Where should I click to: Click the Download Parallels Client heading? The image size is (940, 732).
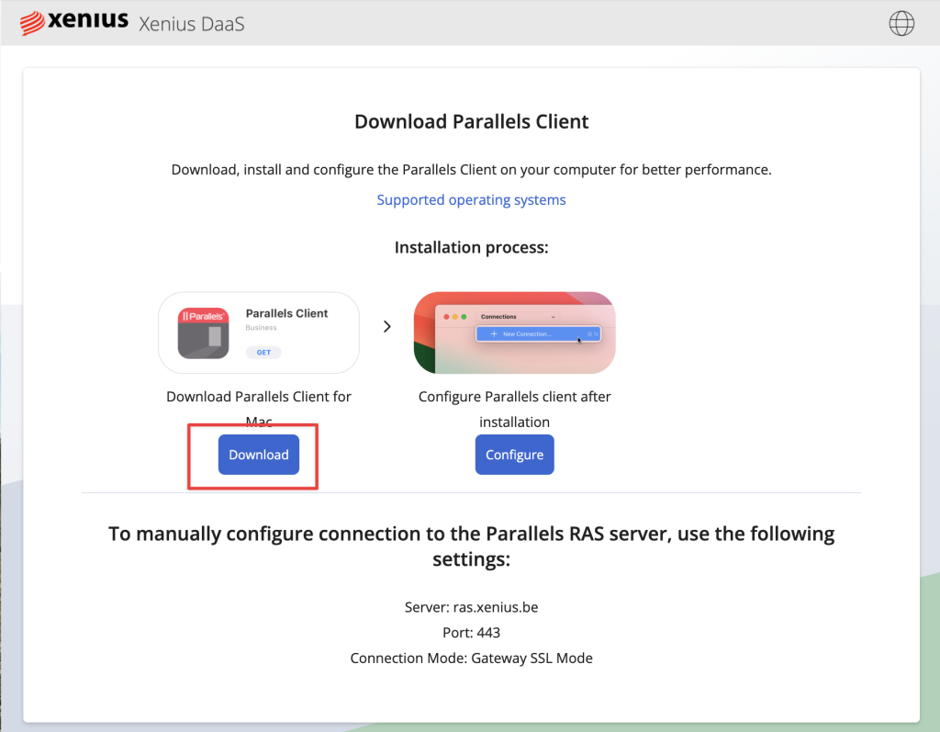coord(471,121)
